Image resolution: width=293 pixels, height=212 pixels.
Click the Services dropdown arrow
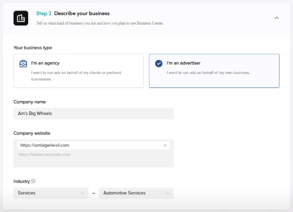click(83, 193)
